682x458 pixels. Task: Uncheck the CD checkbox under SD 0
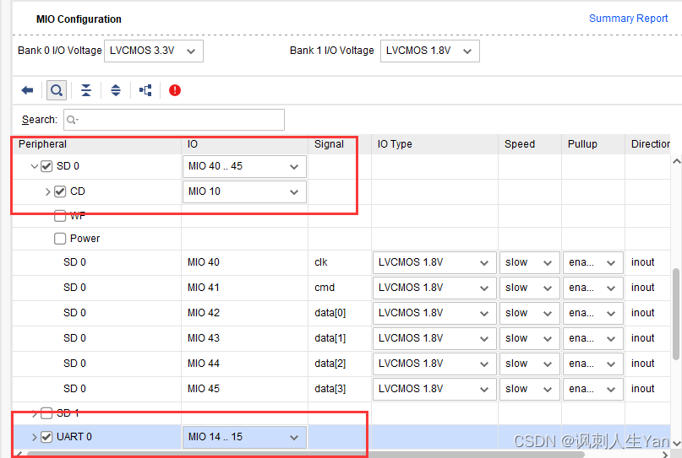[x=60, y=191]
